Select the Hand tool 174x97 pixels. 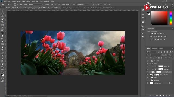click(2, 64)
